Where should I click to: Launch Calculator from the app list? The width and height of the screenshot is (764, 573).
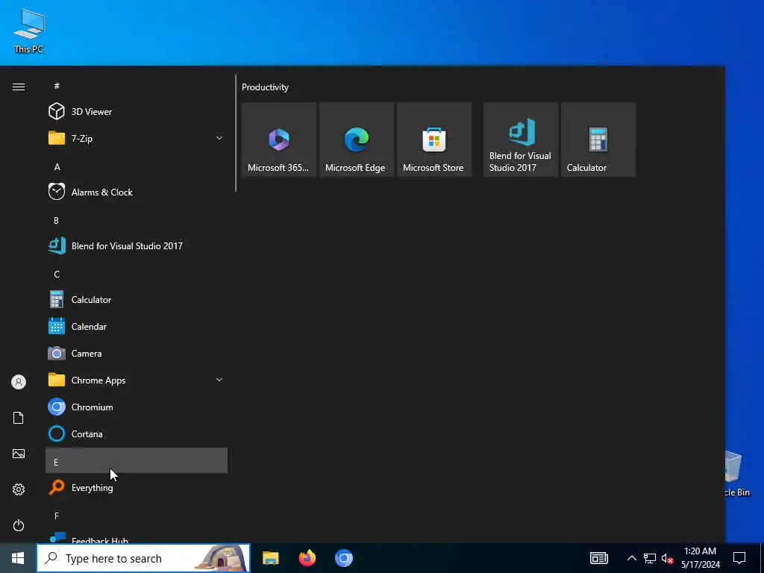tap(137, 299)
